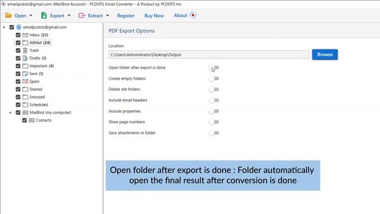The image size is (380, 214).
Task: Collapse the emailpcdots@gmail.com tree node
Action: coord(4,27)
